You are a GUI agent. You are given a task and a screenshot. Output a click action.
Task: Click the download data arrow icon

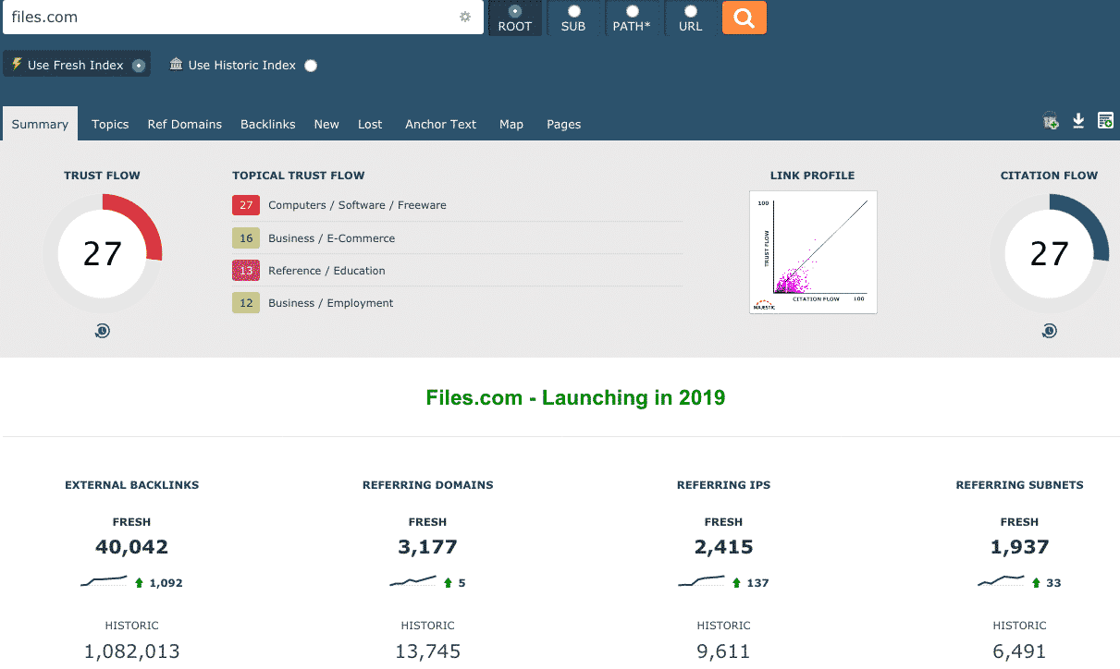pos(1078,121)
